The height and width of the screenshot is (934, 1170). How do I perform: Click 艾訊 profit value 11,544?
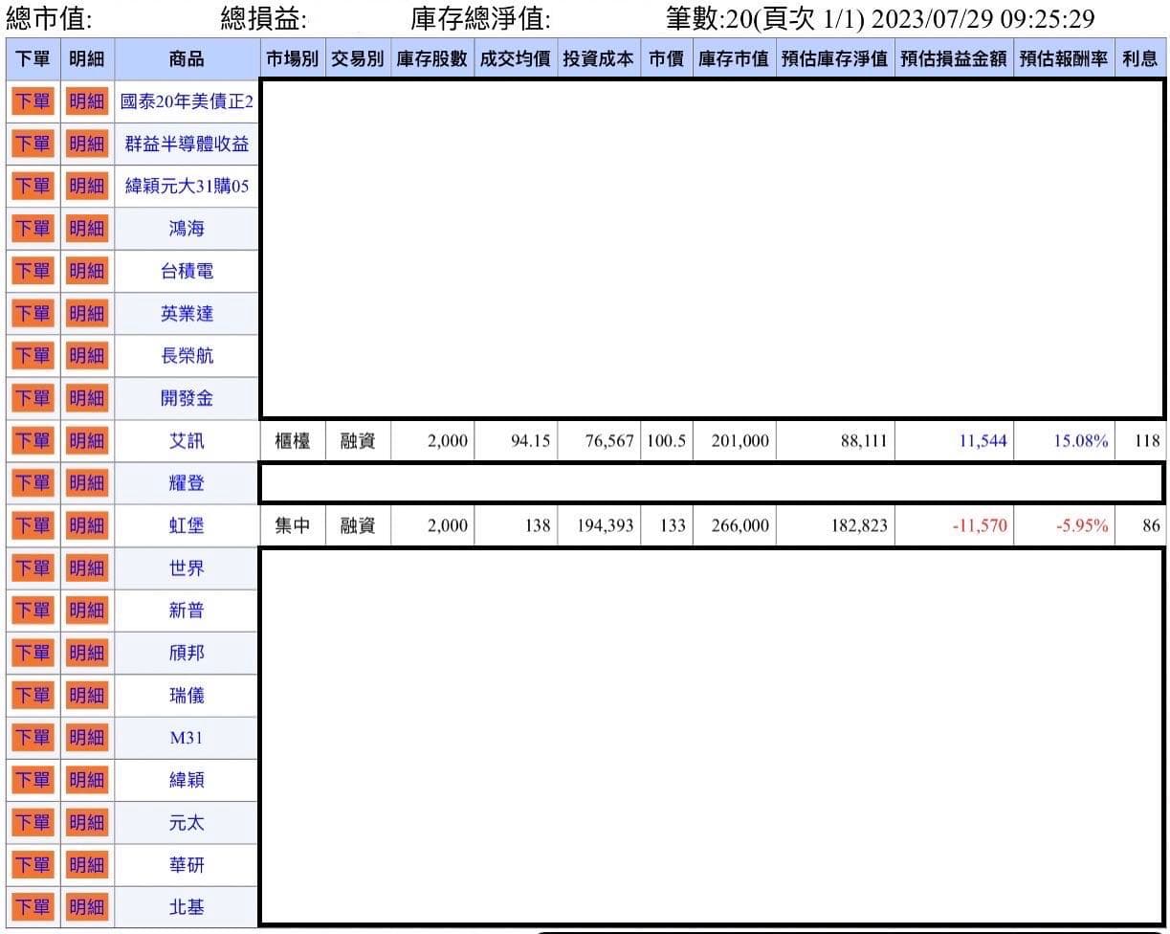(983, 441)
